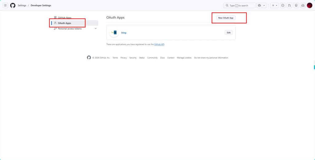Select OAuth Apps in sidebar
Screen dimensions: 315x160
pyautogui.click(x=75, y=23)
